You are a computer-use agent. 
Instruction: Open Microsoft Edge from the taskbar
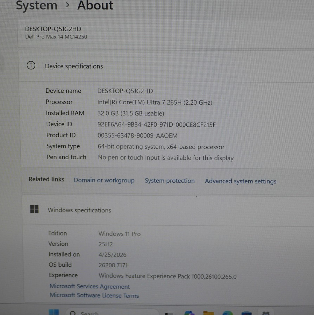[227, 313]
